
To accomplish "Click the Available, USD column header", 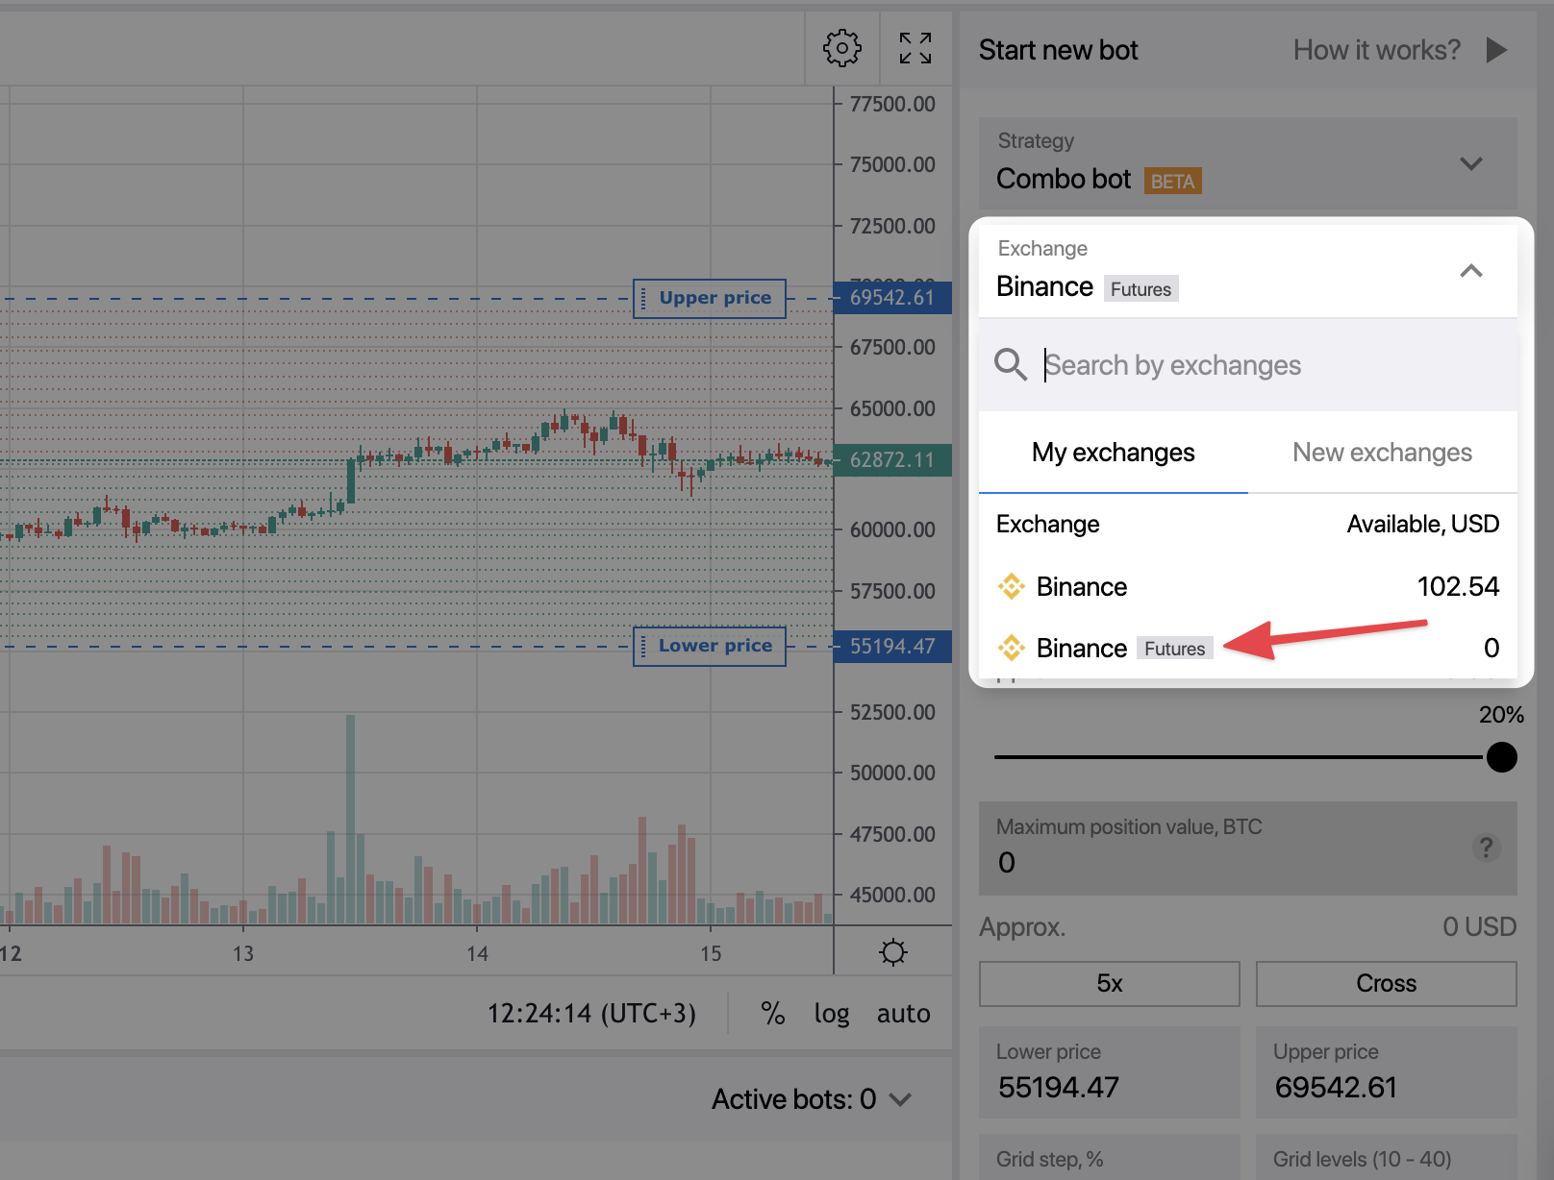I will pos(1423,524).
